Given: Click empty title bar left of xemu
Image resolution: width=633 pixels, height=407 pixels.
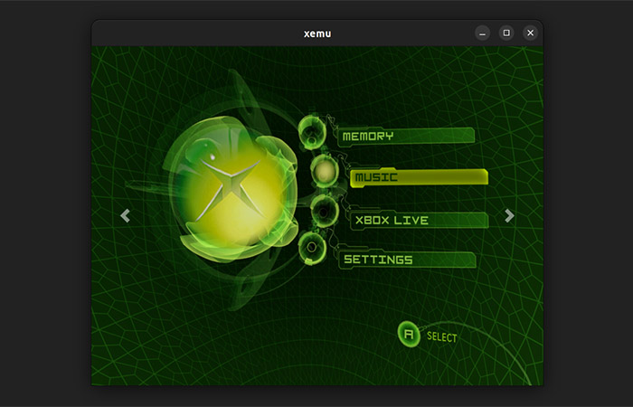Looking at the screenshot, I should 199,33.
